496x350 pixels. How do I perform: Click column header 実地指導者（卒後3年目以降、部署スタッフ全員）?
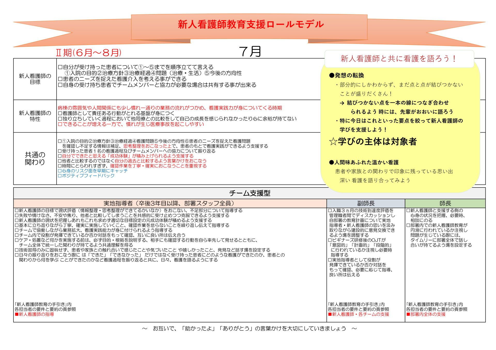pos(170,203)
